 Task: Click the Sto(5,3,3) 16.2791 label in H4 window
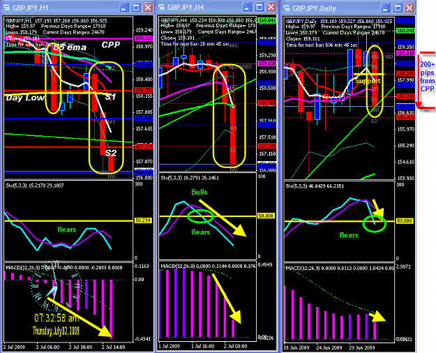pyautogui.click(x=190, y=178)
